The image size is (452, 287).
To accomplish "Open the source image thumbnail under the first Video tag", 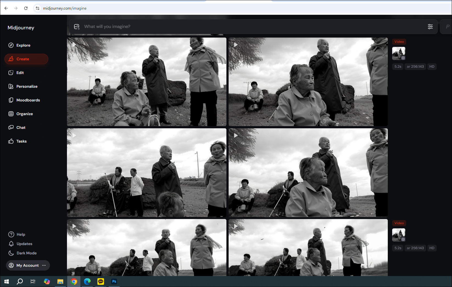I will tap(399, 53).
